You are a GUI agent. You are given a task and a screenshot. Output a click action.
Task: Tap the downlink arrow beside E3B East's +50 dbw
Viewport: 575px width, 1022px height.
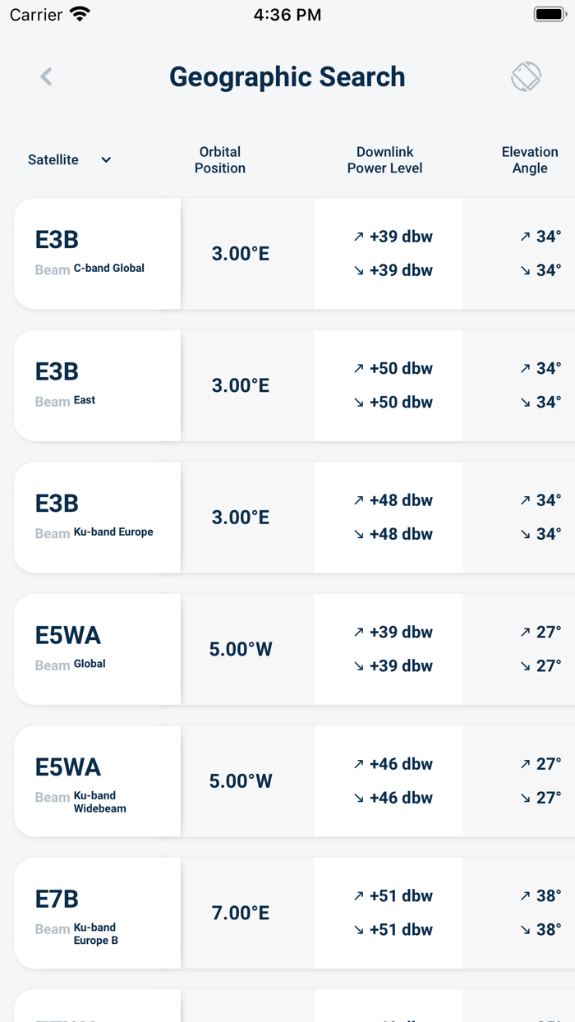pyautogui.click(x=358, y=403)
